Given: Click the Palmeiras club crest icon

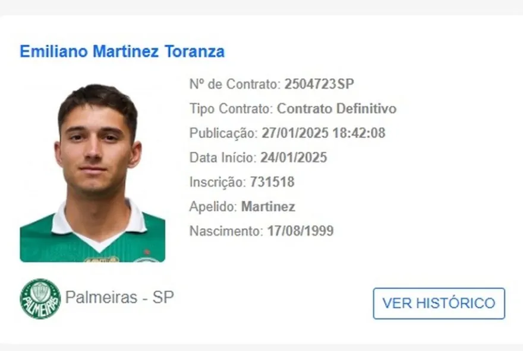Looking at the screenshot, I should pyautogui.click(x=40, y=299).
